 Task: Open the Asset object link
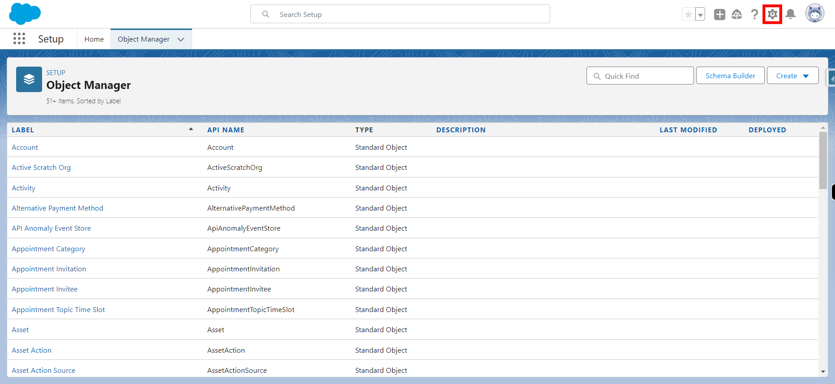pos(20,329)
